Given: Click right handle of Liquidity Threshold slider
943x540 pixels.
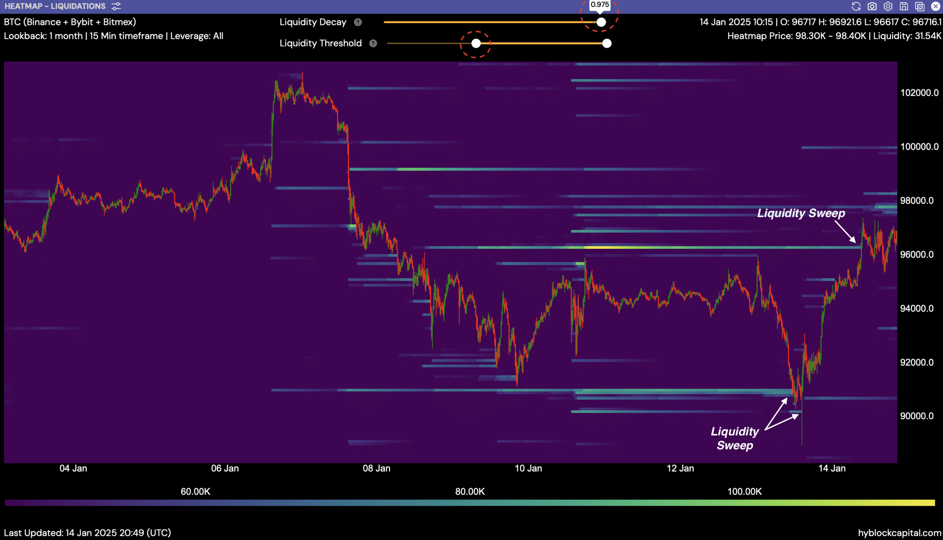Looking at the screenshot, I should pyautogui.click(x=607, y=43).
